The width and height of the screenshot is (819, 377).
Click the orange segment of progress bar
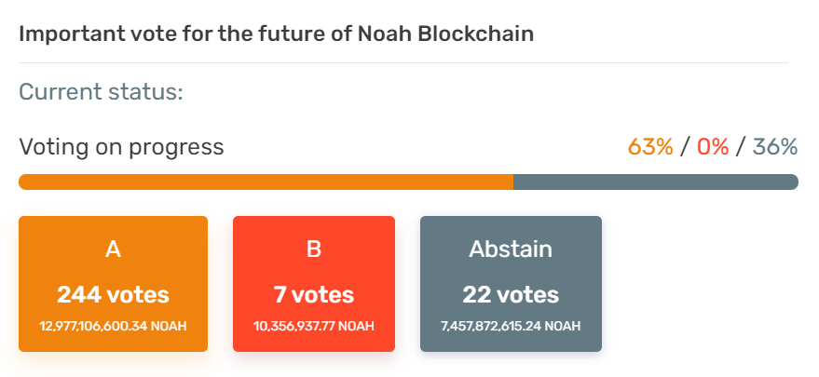(266, 182)
